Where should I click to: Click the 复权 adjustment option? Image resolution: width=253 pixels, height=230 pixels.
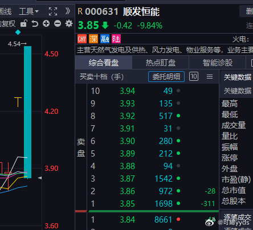coord(7,24)
